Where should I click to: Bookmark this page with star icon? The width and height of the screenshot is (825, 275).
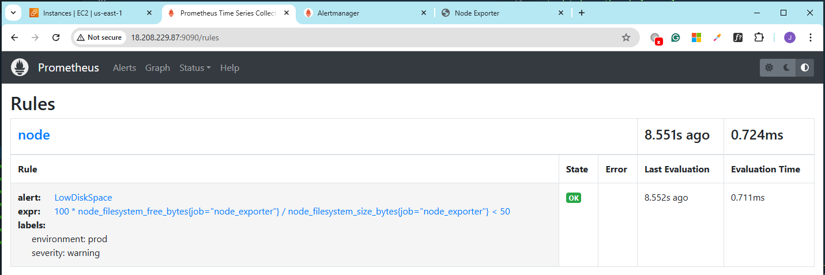click(x=626, y=37)
